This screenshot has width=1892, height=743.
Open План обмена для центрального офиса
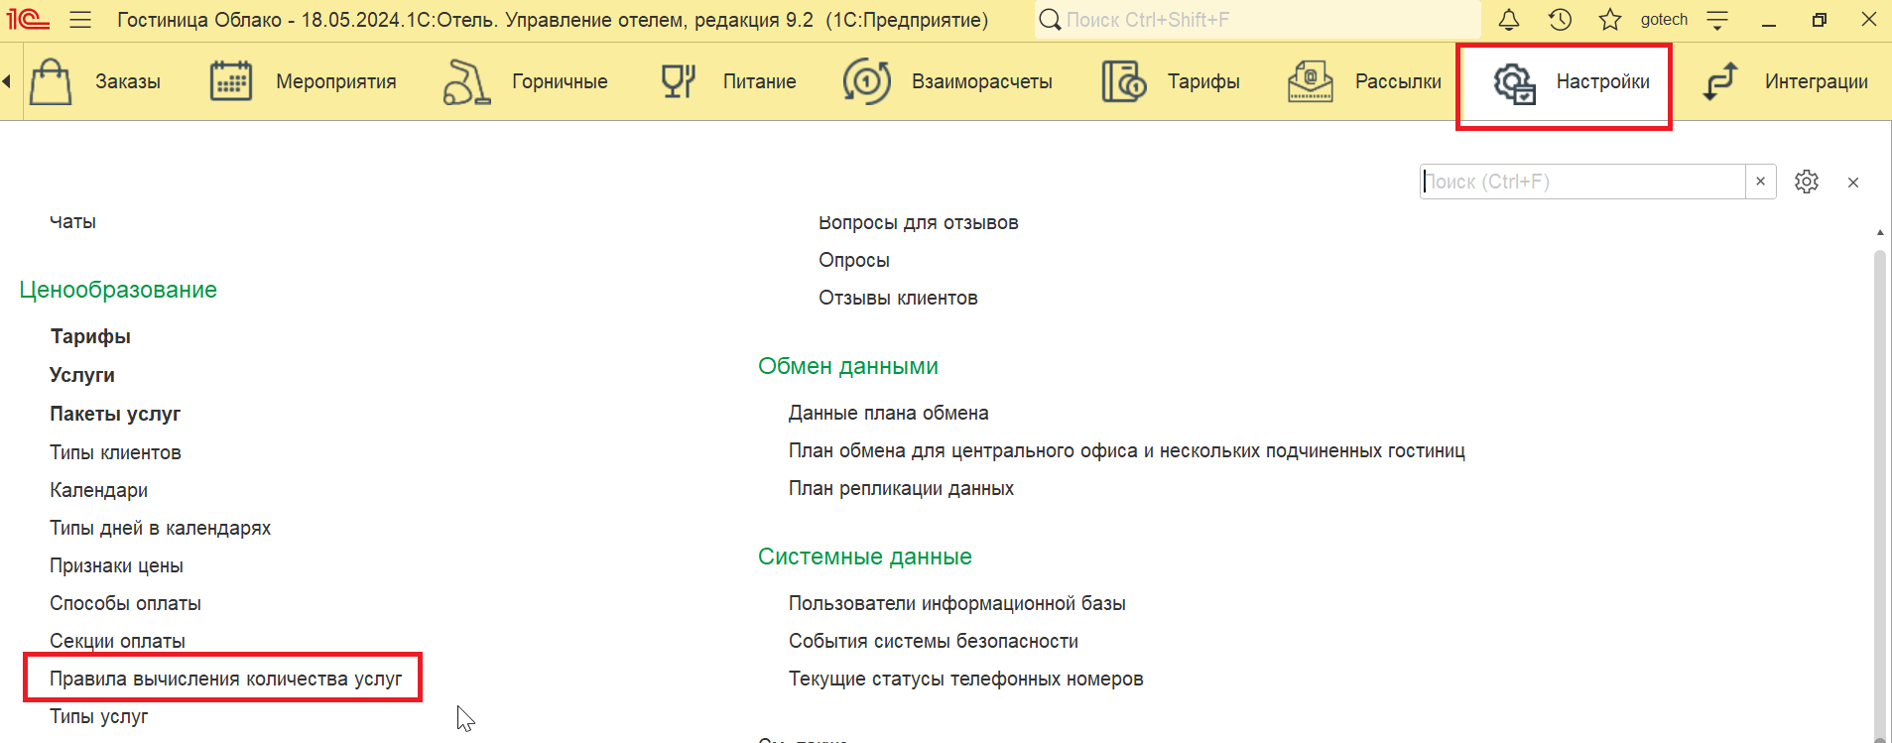coord(1126,450)
